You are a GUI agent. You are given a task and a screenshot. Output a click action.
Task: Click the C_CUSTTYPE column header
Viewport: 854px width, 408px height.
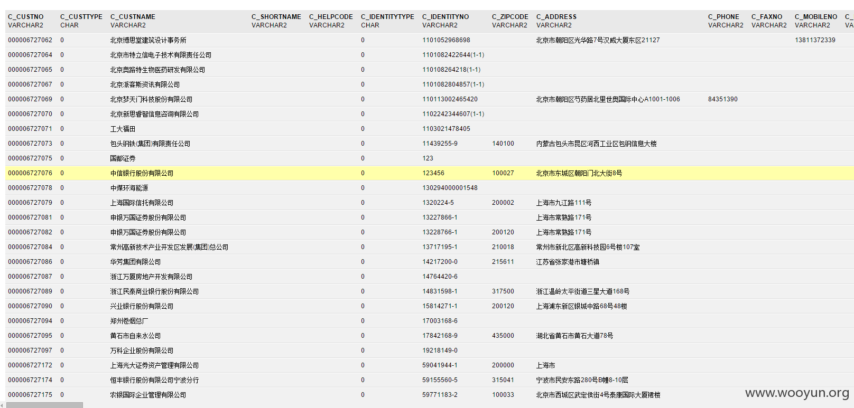point(81,17)
